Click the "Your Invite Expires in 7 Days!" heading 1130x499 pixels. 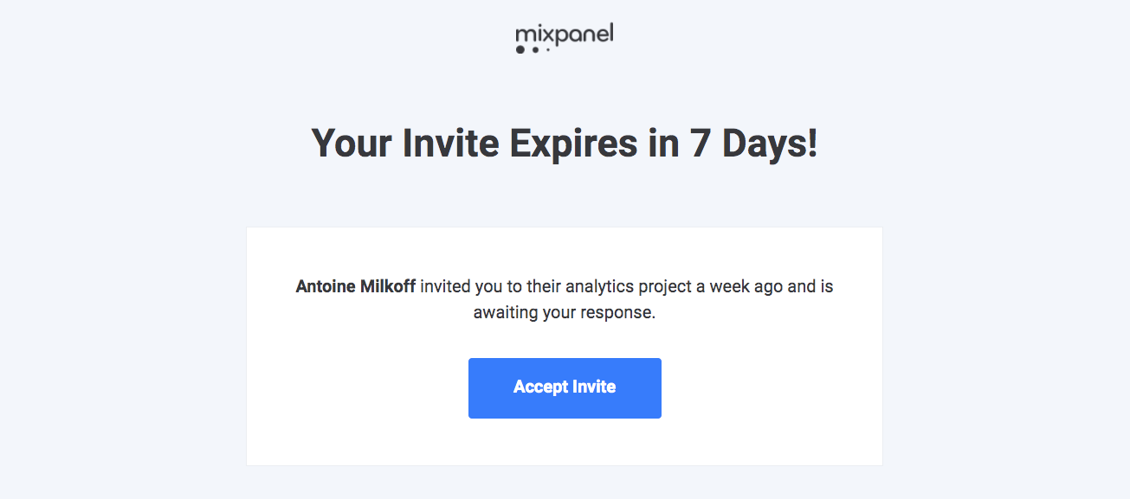(564, 143)
